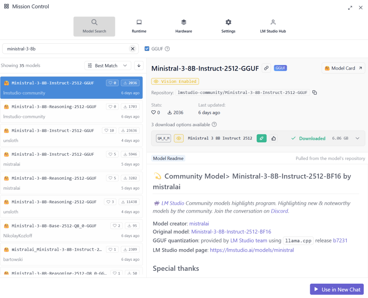Viewport: 368px width, 298px height.
Task: Click the Use in New Chat button
Action: click(337, 289)
